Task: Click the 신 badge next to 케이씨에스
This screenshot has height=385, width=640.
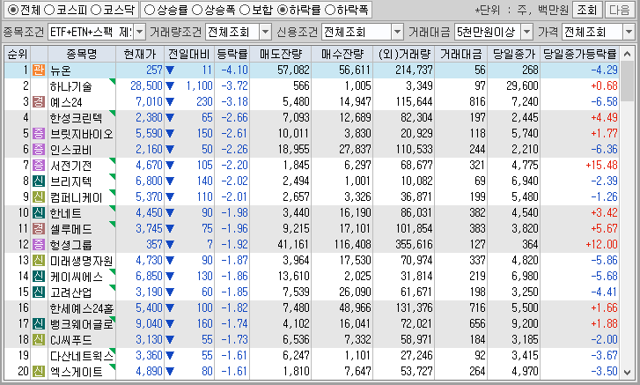Action: tap(39, 277)
